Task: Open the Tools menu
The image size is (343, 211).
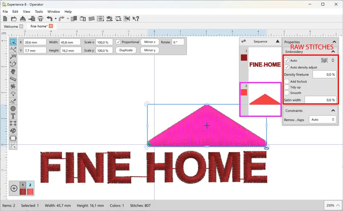Action: pyautogui.click(x=39, y=12)
